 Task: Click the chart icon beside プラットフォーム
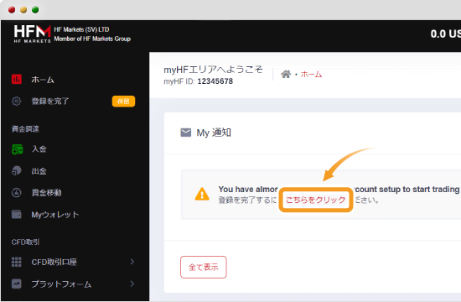coord(17,284)
